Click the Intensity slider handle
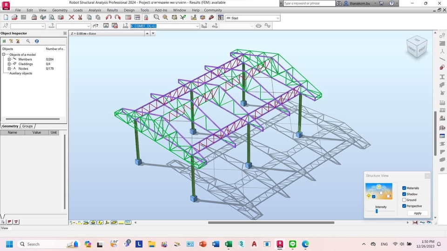The width and height of the screenshot is (447, 251). [377, 211]
